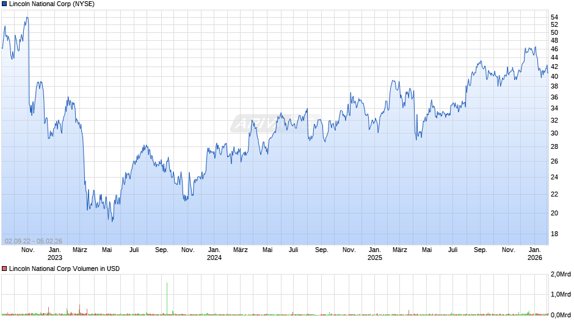Click the price axis label 34
The height and width of the screenshot is (321, 574).
[554, 109]
